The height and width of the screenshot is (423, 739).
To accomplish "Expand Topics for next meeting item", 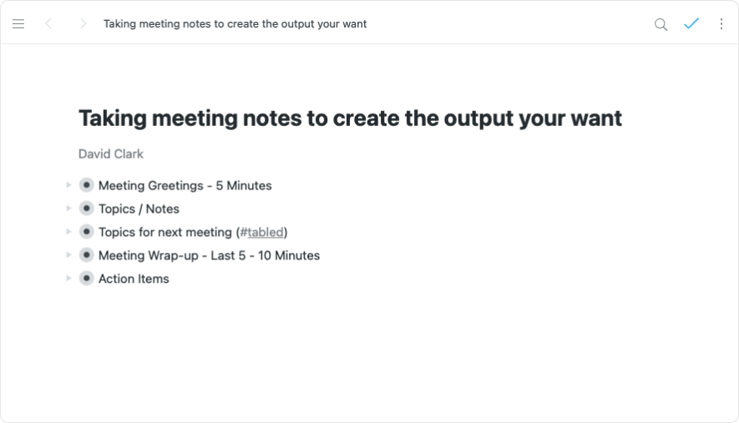I will (68, 232).
